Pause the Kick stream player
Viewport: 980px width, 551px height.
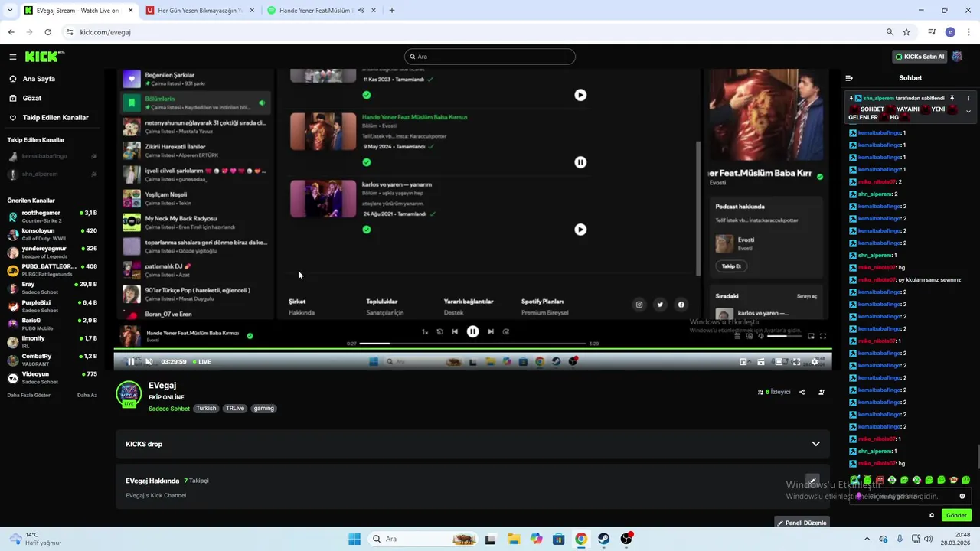(x=131, y=362)
